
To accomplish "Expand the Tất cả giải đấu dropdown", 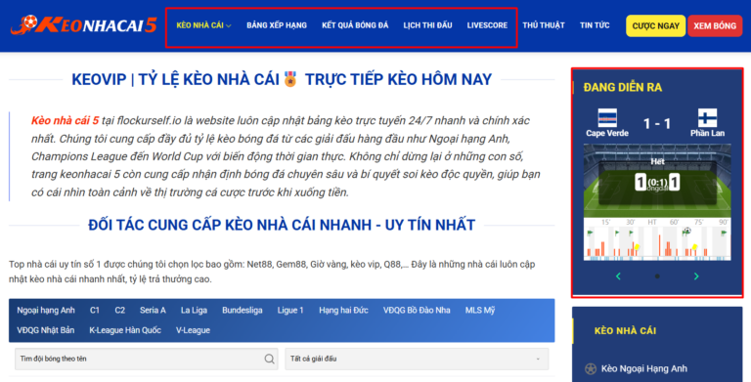I will 417,359.
